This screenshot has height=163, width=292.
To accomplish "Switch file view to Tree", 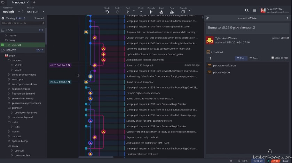I will pos(254,58).
